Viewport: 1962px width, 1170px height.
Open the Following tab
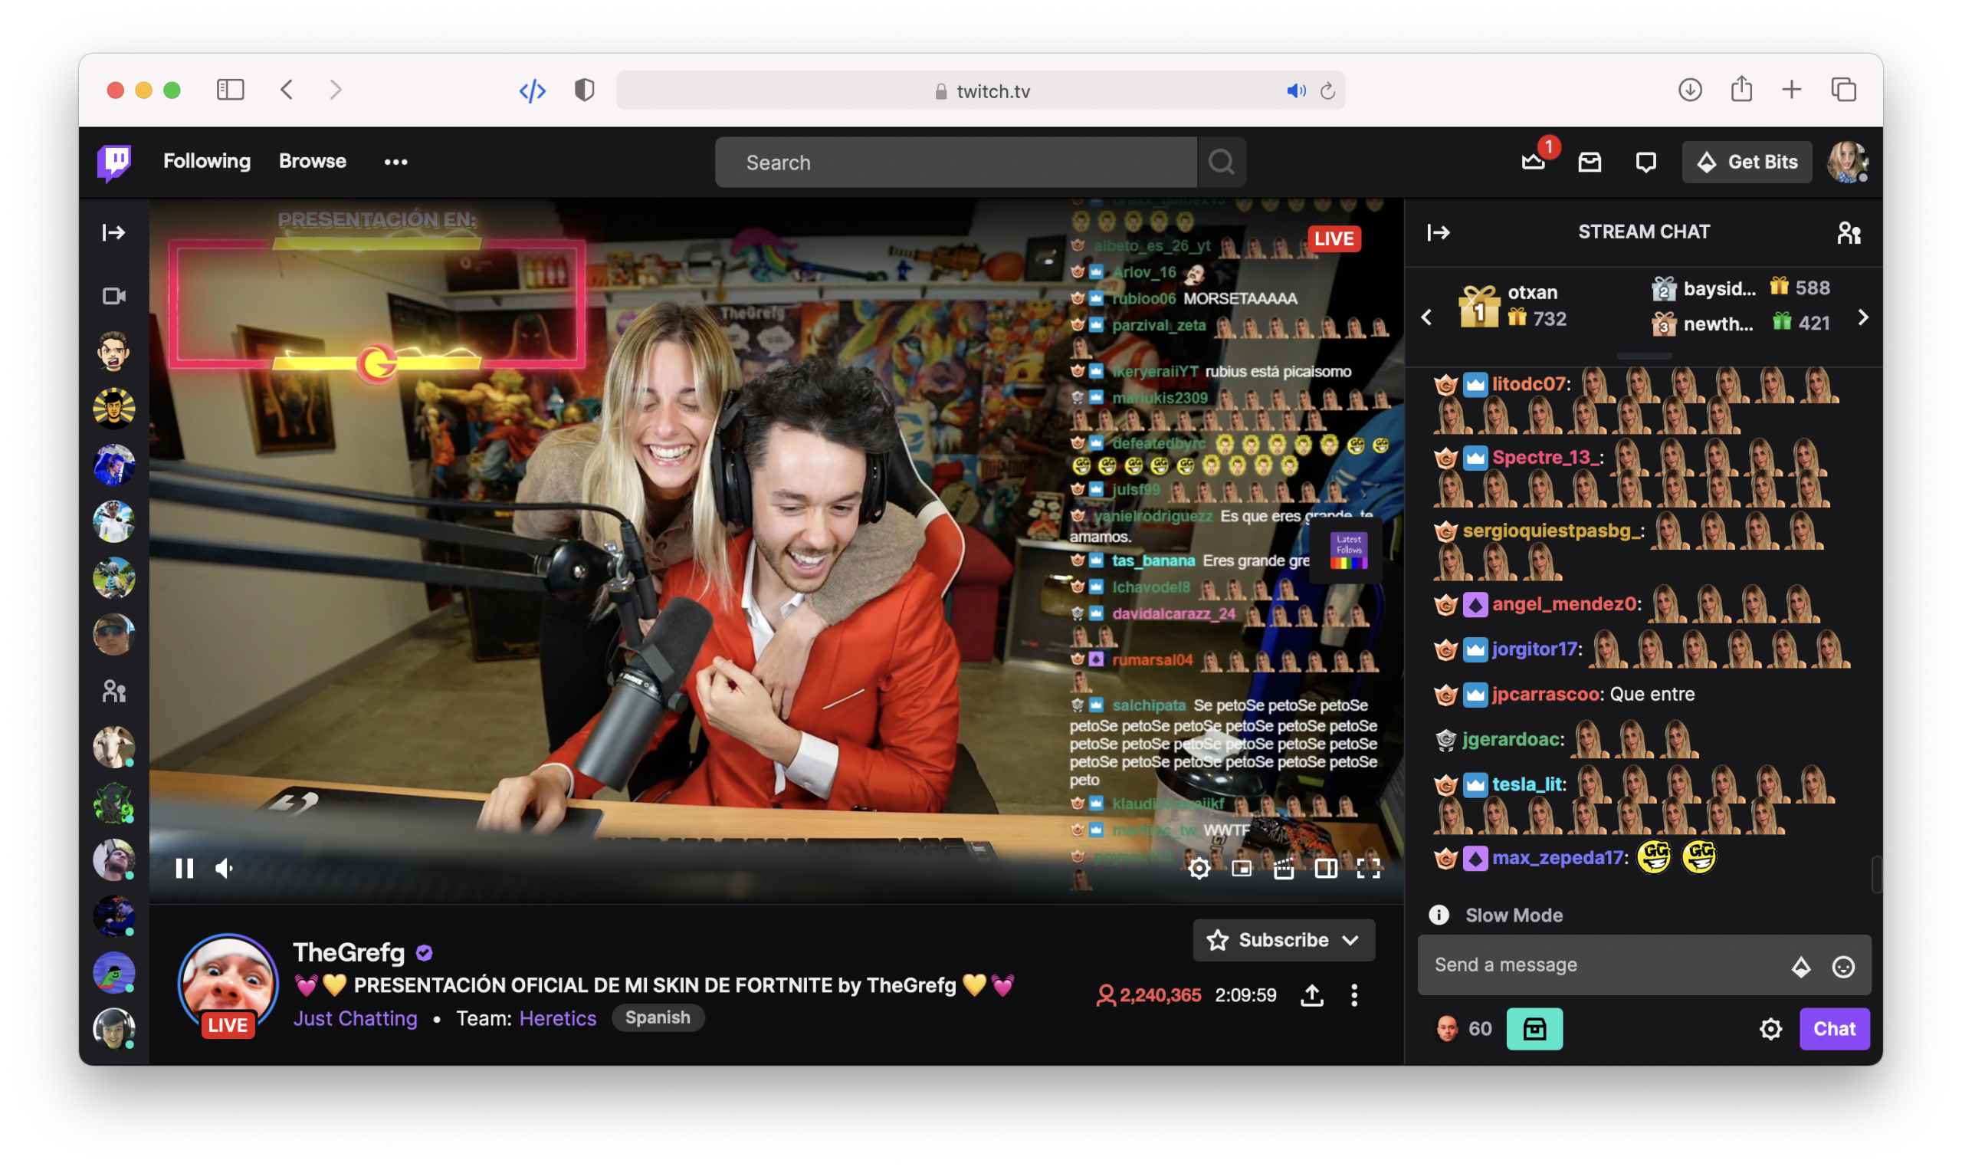click(x=206, y=161)
